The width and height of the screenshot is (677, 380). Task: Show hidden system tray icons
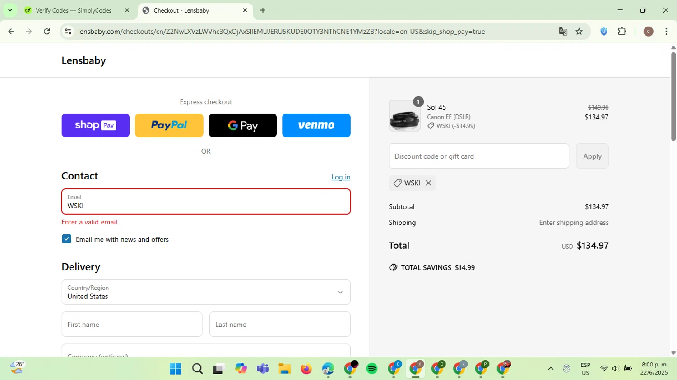tap(551, 369)
